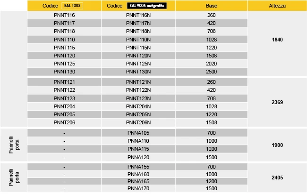The width and height of the screenshot is (307, 194).
Task: Click door panel code PNNA120
Action: click(x=138, y=157)
